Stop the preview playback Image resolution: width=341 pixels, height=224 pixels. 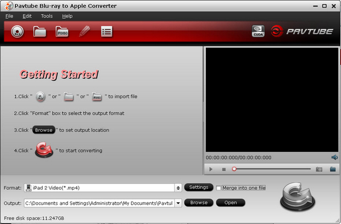[224, 169]
